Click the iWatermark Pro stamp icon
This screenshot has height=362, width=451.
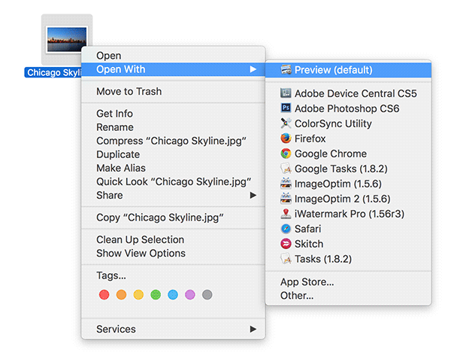[286, 214]
